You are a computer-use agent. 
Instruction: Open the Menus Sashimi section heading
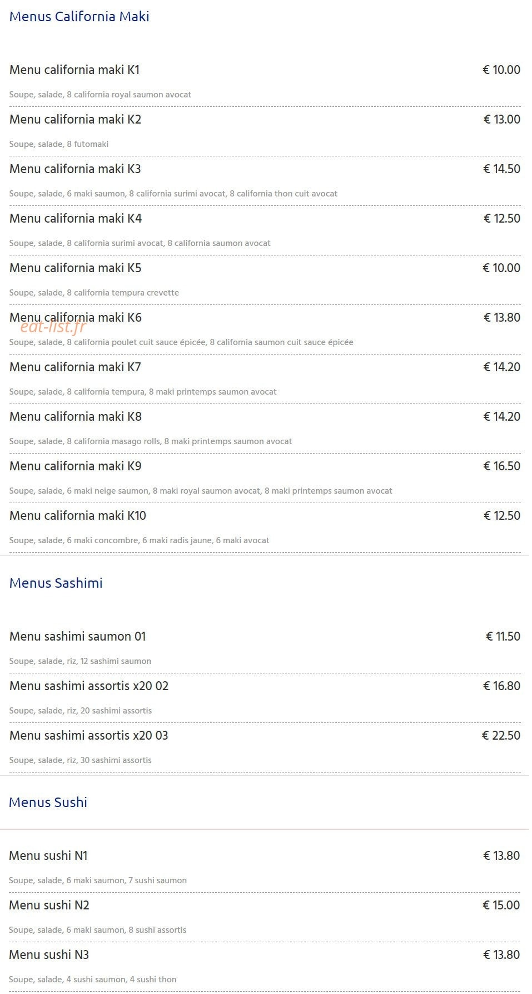pyautogui.click(x=56, y=583)
